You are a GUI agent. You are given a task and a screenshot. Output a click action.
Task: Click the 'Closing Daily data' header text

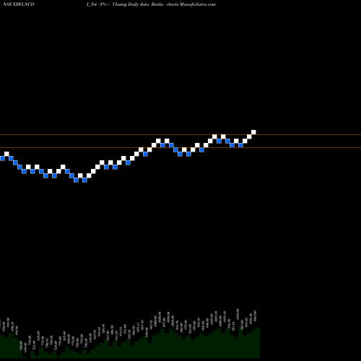[131, 4]
